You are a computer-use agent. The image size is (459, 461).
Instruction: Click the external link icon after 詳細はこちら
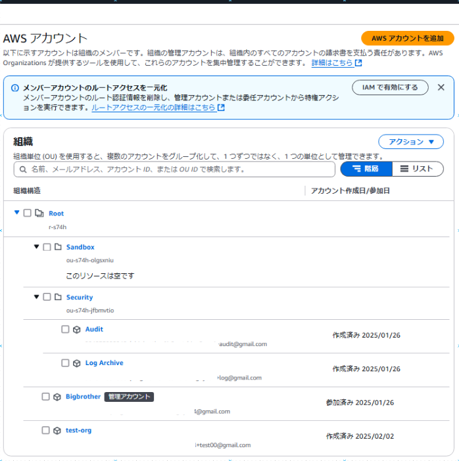point(358,63)
